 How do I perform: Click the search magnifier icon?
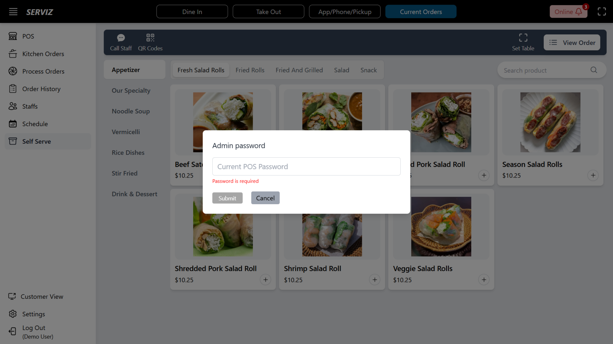594,70
